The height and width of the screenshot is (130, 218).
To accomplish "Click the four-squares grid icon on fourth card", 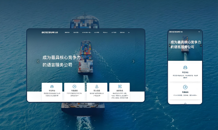I will coord(119,86).
